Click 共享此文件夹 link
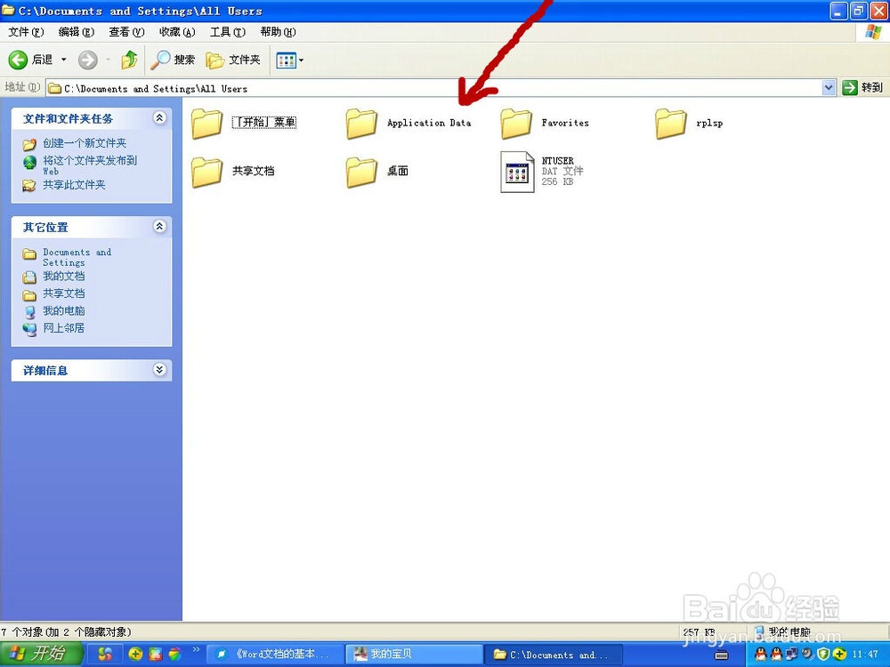 pos(75,185)
